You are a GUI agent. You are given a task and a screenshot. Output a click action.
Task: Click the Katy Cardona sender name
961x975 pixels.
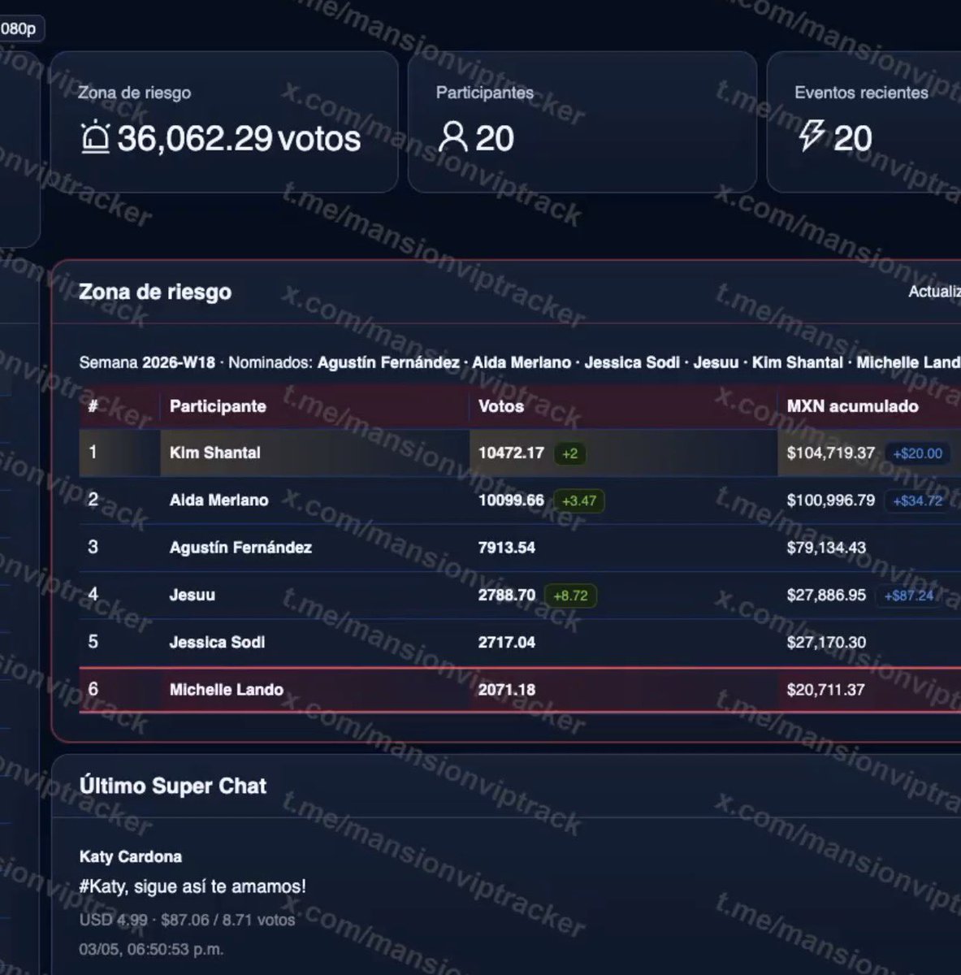point(131,856)
